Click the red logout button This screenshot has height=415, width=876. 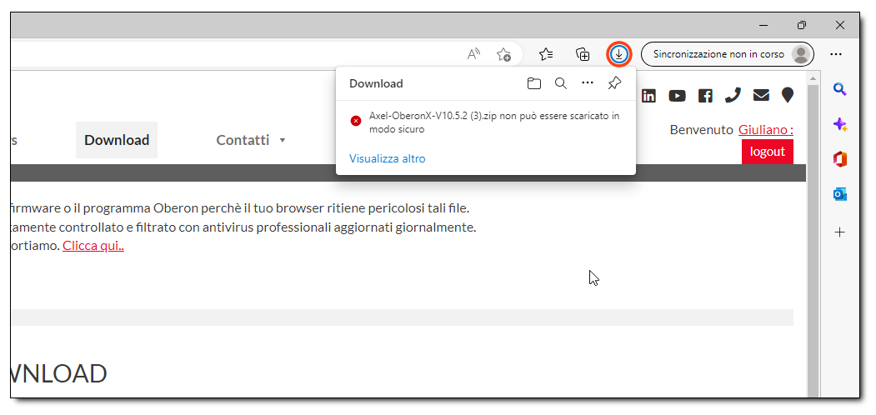coord(768,152)
